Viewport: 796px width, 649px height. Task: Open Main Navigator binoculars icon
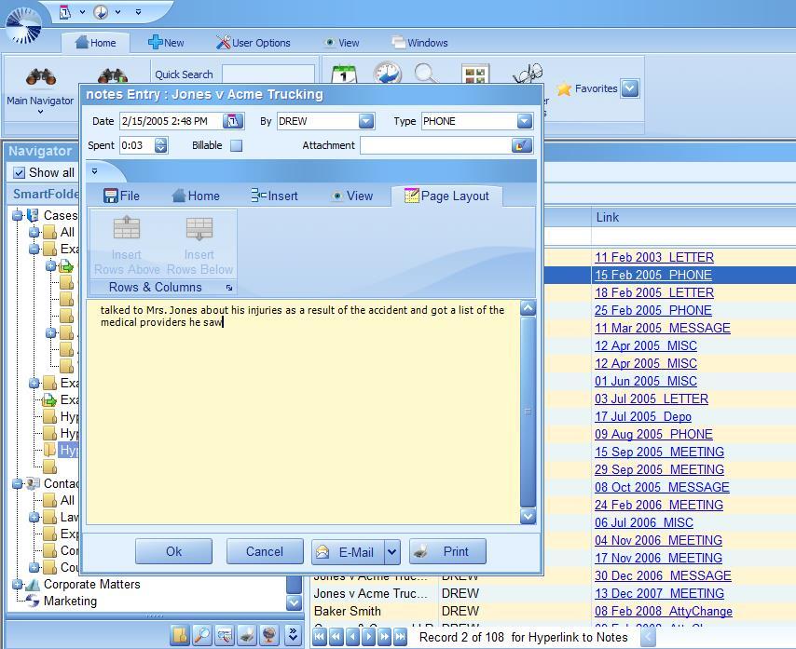pos(41,77)
